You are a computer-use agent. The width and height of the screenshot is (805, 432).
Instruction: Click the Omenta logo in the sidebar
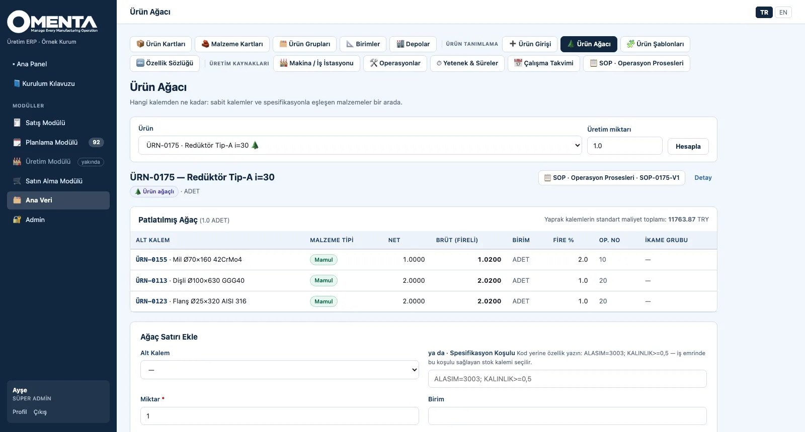tap(52, 22)
